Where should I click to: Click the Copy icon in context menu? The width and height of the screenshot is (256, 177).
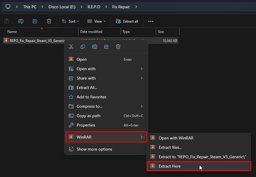pos(83,47)
